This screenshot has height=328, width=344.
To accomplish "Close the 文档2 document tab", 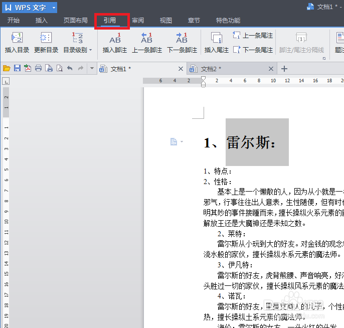I will pyautogui.click(x=271, y=69).
